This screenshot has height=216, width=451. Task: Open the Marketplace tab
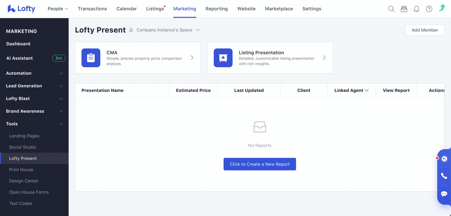pyautogui.click(x=279, y=9)
